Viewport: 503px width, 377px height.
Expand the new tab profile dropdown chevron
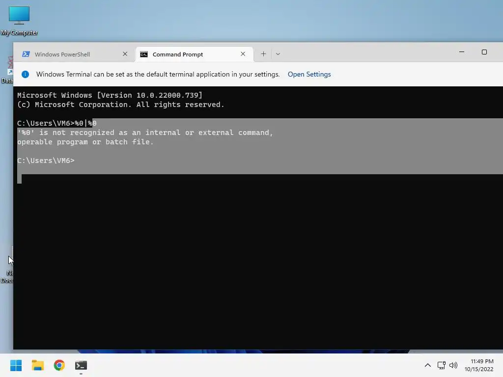(x=278, y=54)
